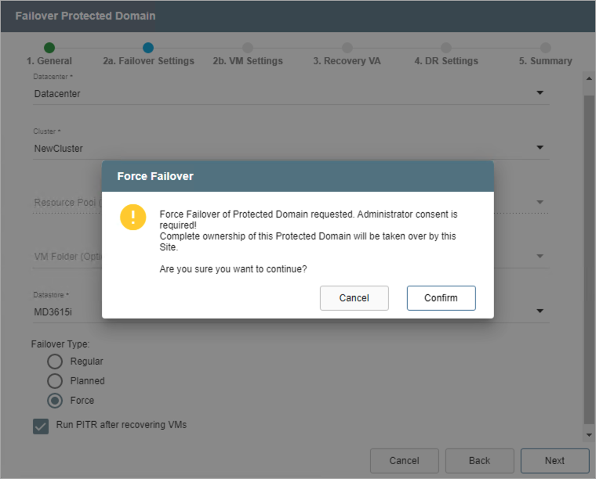Click the scroll down arrow of the scrollbar
Viewport: 596px width, 479px height.
tap(588, 434)
